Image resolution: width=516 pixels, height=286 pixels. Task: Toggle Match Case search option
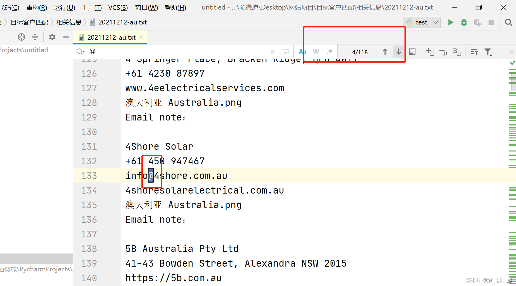[x=303, y=52]
